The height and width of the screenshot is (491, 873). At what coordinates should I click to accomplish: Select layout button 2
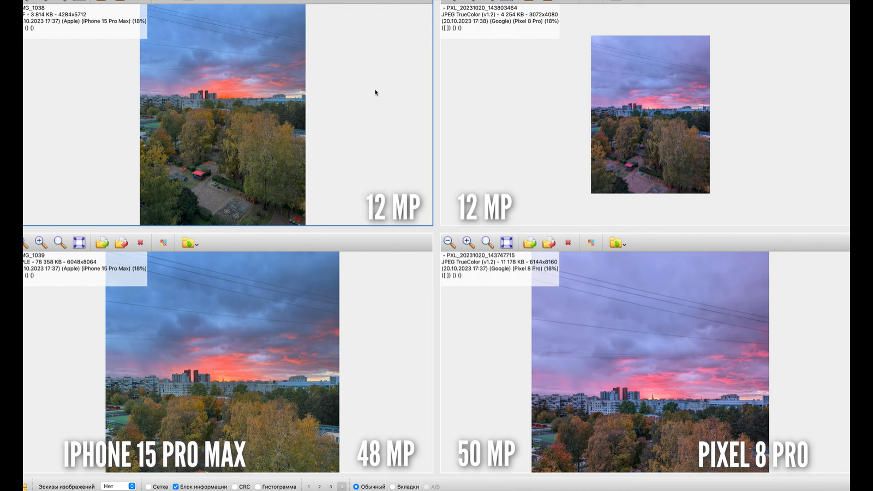click(320, 487)
